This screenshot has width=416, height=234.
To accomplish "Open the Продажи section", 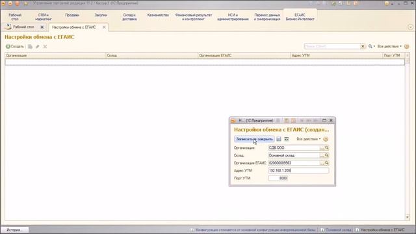I will [72, 15].
